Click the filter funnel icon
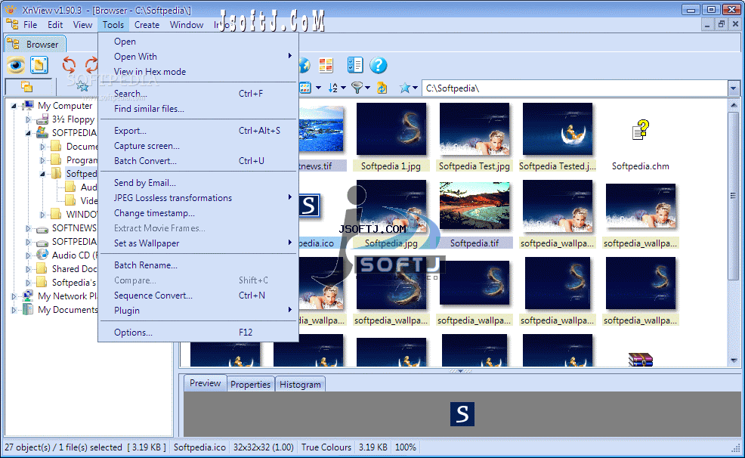This screenshot has width=745, height=458. click(x=357, y=88)
